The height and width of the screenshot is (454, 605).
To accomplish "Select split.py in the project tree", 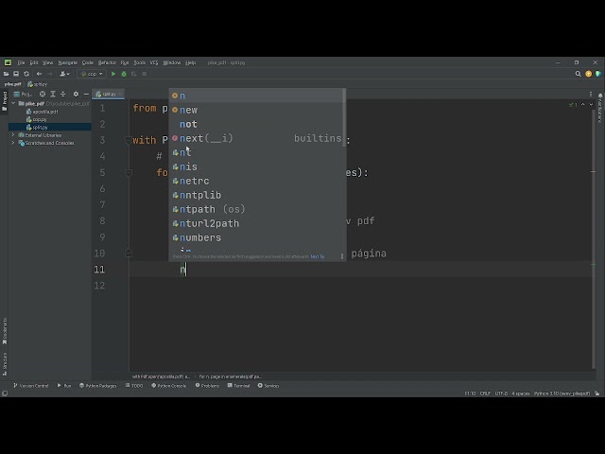I will click(x=37, y=127).
